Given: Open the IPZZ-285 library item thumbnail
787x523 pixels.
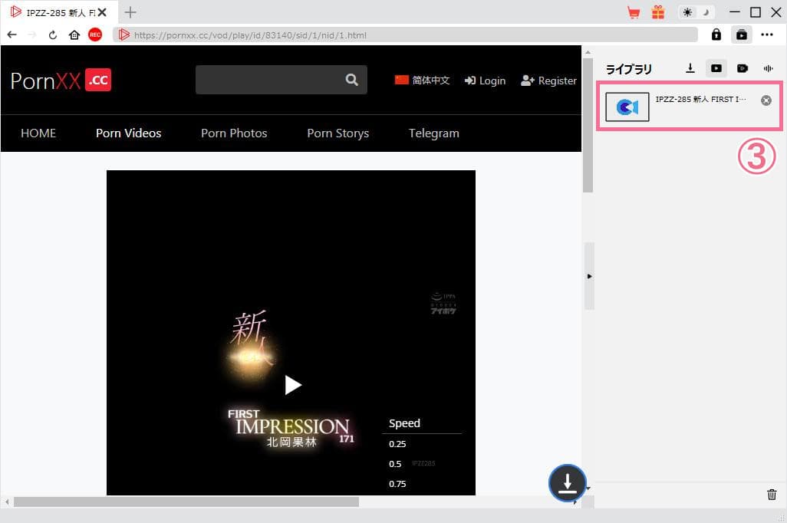Looking at the screenshot, I should 627,107.
